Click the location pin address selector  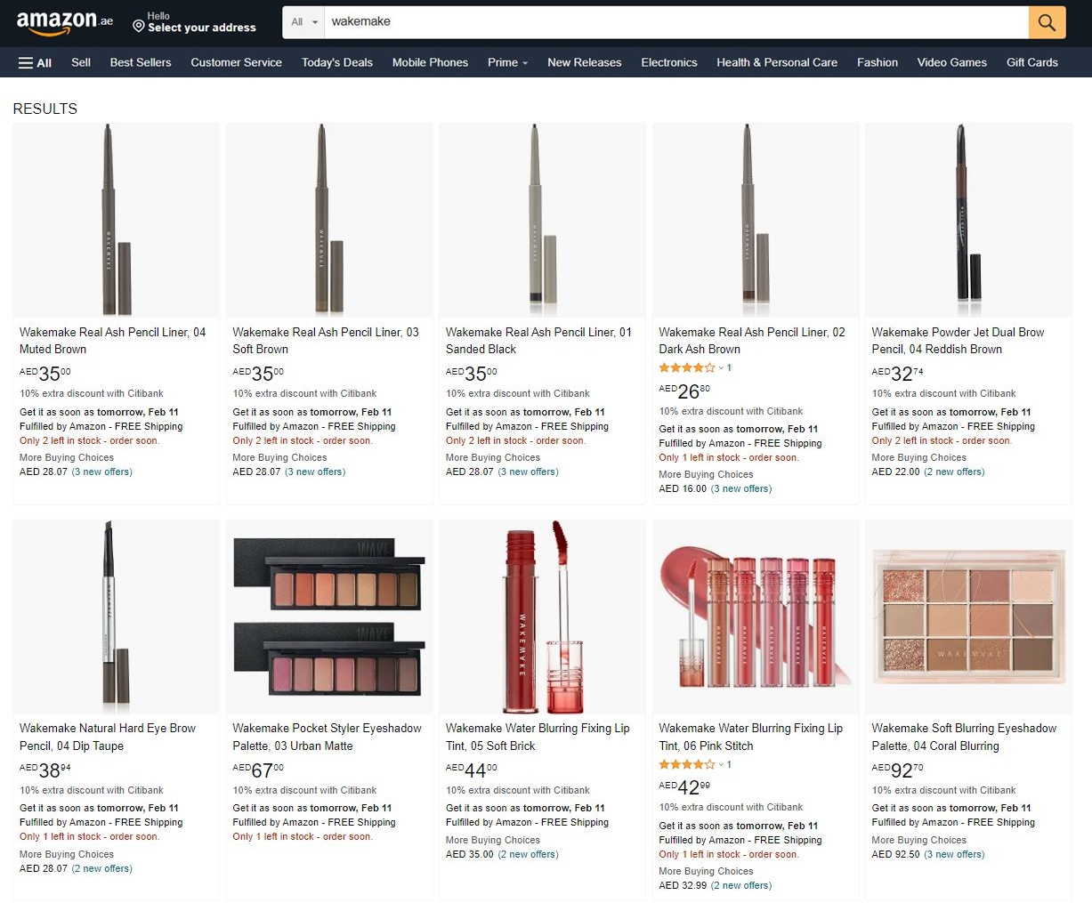click(194, 22)
